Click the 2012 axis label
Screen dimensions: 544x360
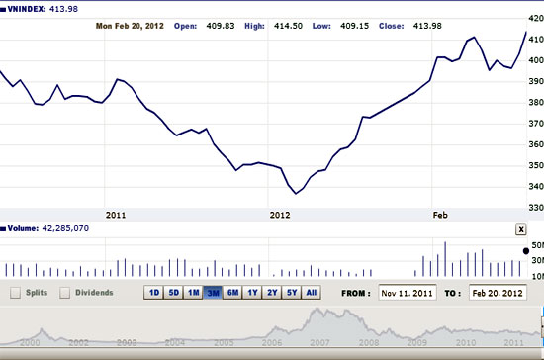click(280, 215)
